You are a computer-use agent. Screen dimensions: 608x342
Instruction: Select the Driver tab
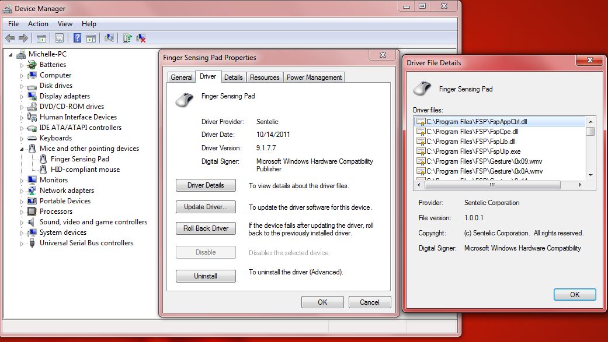[x=209, y=76]
